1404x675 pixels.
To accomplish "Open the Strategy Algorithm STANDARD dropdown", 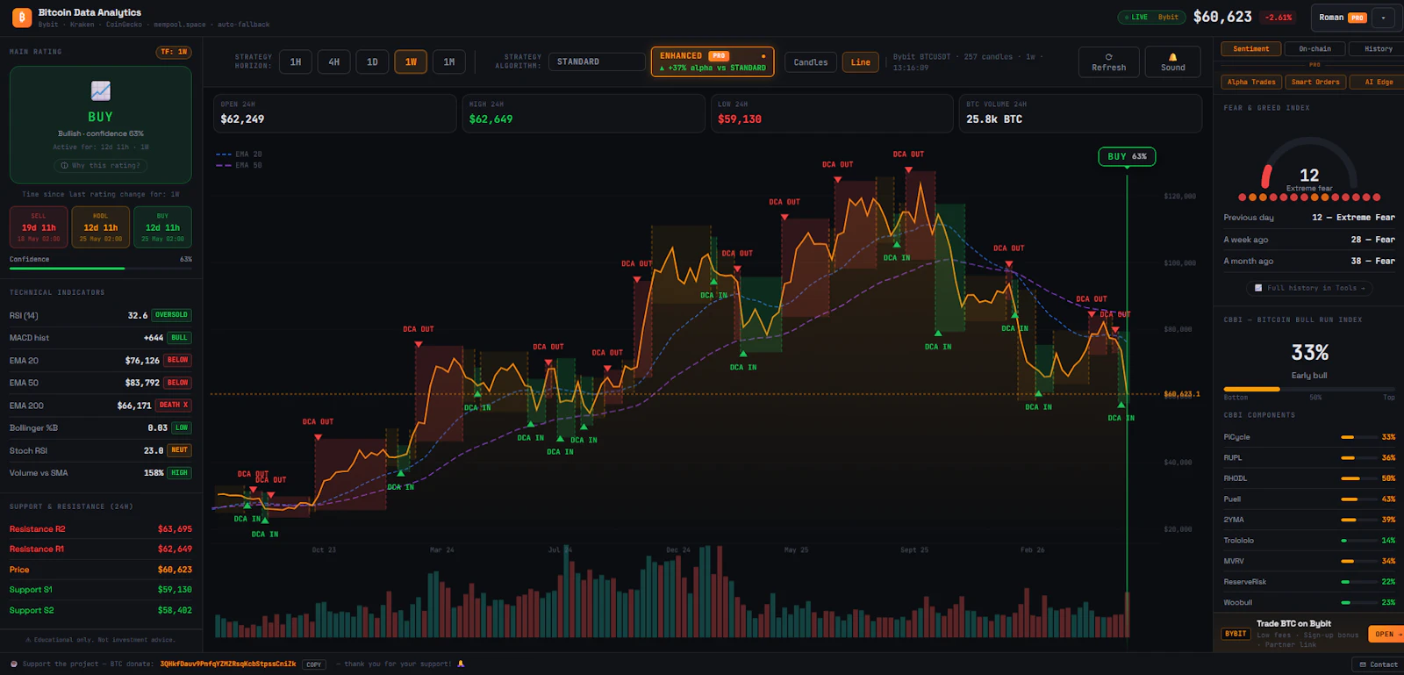I will point(597,61).
